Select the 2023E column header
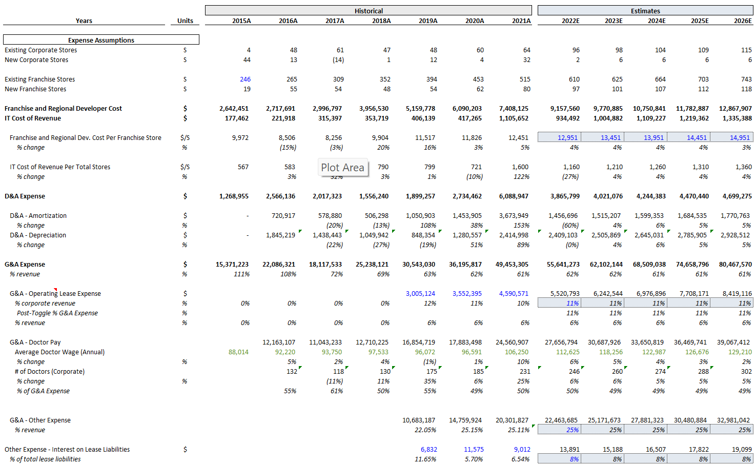This screenshot has height=465, width=755. pyautogui.click(x=614, y=21)
